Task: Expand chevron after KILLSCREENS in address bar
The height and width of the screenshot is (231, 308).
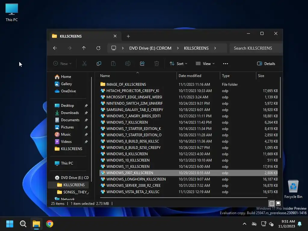Action: [215, 48]
